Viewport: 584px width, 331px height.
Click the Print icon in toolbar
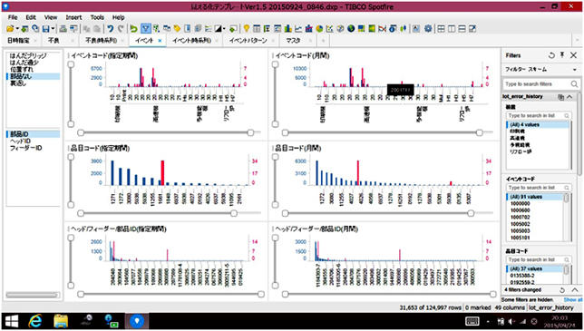[x=63, y=29]
